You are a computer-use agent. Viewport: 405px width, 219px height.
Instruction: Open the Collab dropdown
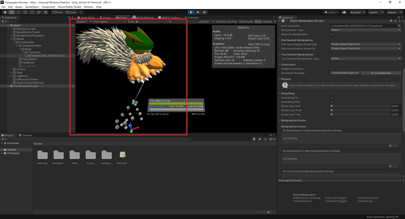331,12
